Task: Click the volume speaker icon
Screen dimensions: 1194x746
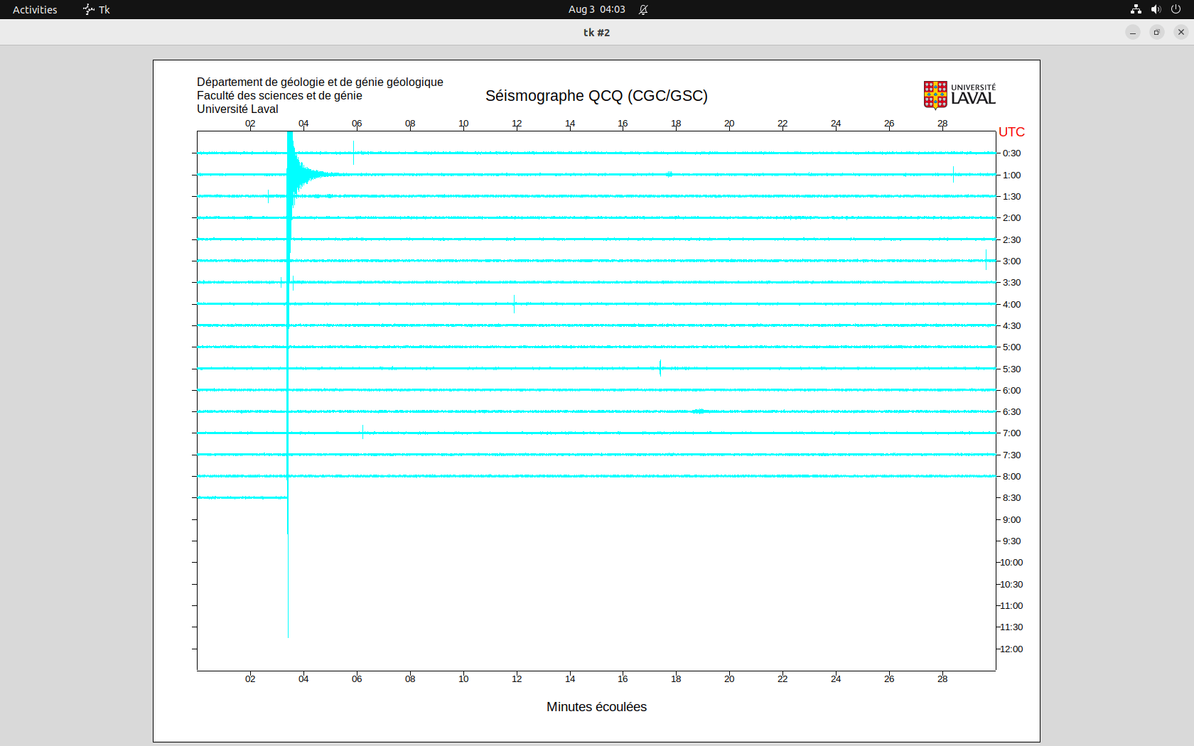Action: [1156, 9]
